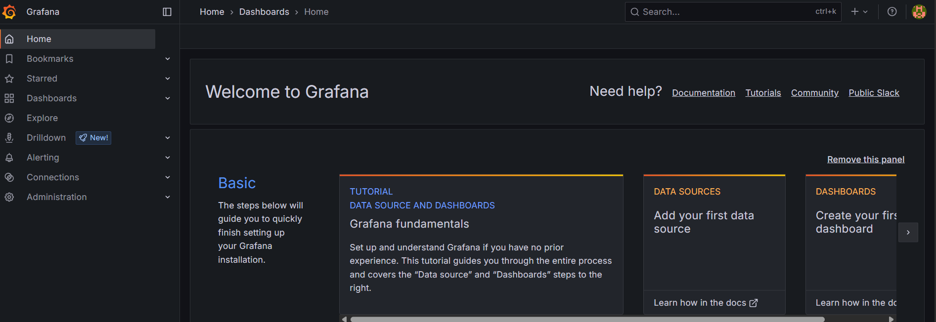This screenshot has height=322, width=936.
Task: Expand the Administration section chevron
Action: [x=168, y=197]
